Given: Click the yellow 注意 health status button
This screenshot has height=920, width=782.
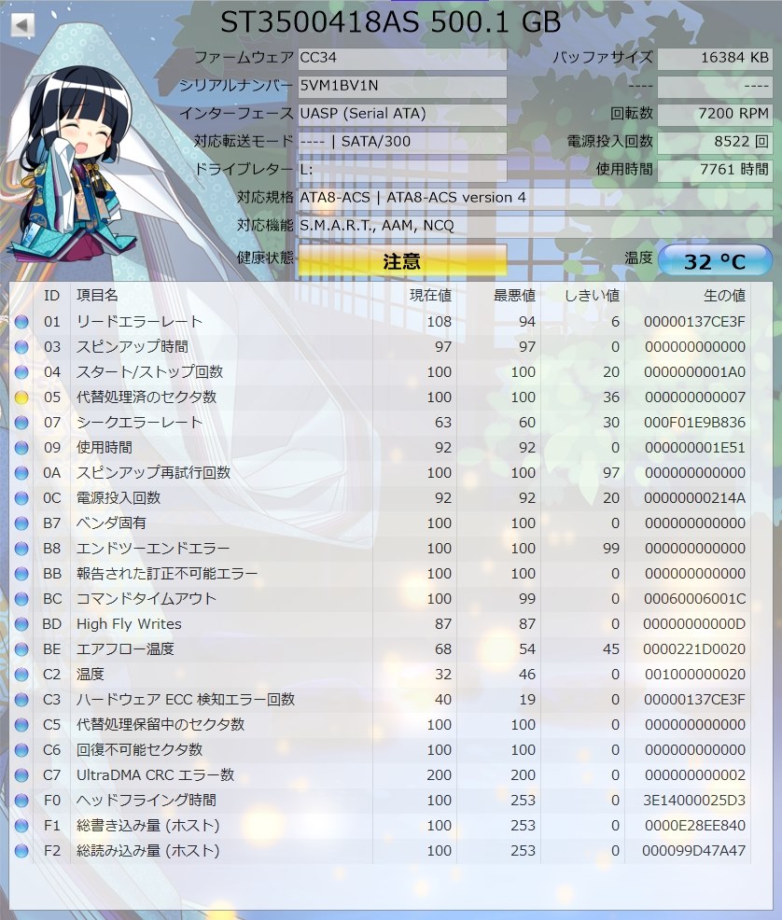Looking at the screenshot, I should point(402,261).
